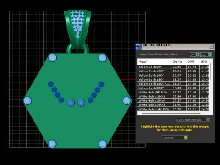Click the 31.35 grams value
220x165 pixels.
(177, 92)
